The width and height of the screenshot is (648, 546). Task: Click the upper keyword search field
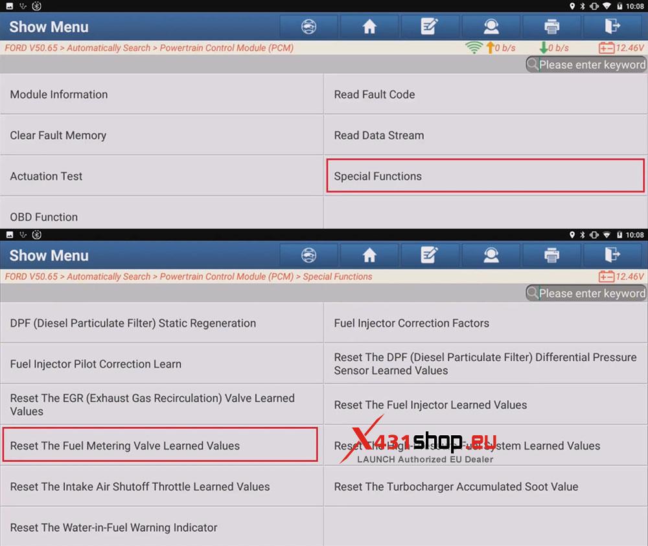tap(586, 65)
